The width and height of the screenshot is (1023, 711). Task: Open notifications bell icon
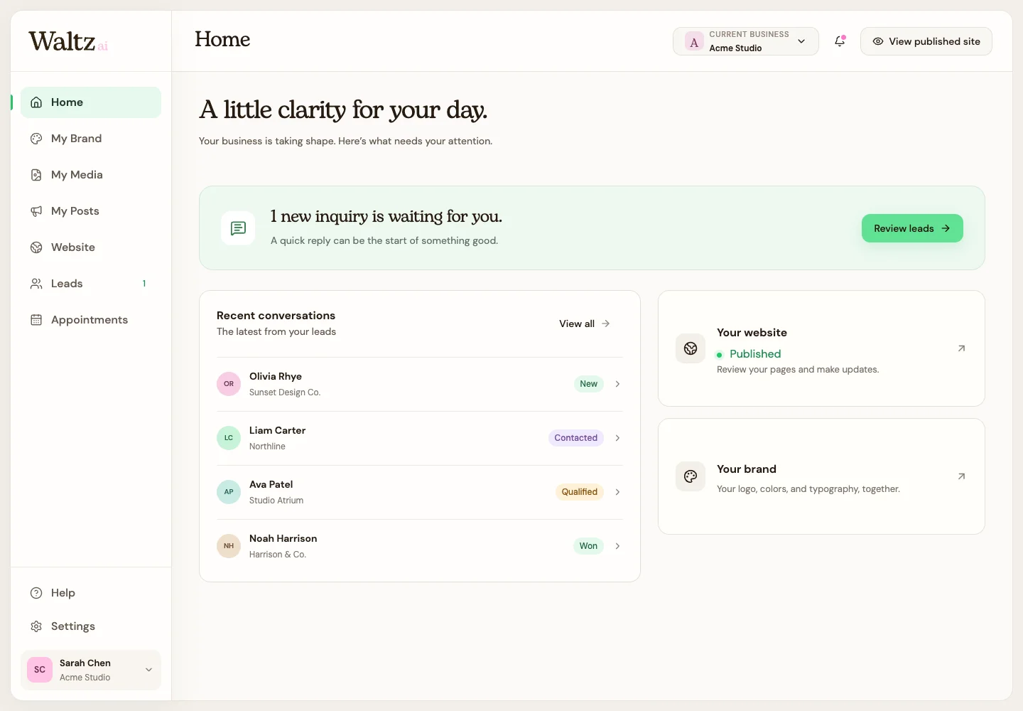point(840,41)
